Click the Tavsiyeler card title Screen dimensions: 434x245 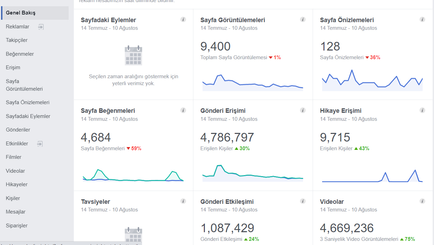click(95, 202)
